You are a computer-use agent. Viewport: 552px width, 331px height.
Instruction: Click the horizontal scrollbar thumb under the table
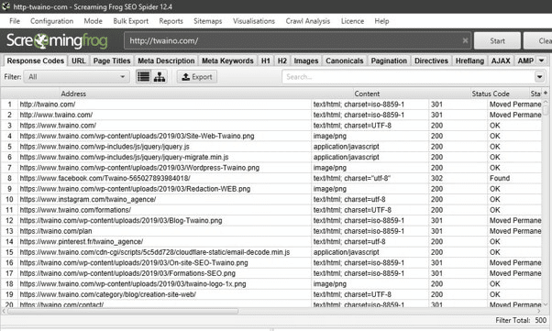click(x=123, y=311)
